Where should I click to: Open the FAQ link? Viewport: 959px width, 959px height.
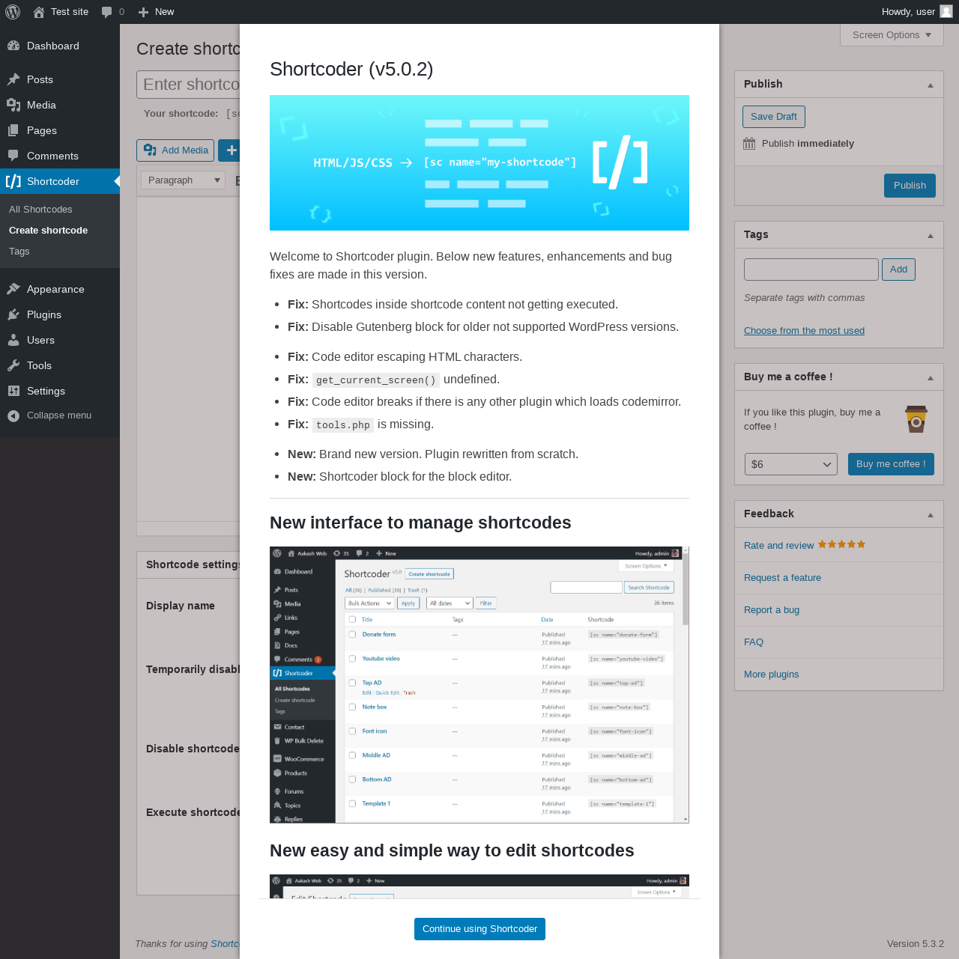(x=754, y=642)
